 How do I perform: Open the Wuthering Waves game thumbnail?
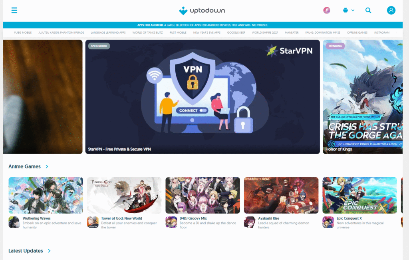[46, 195]
